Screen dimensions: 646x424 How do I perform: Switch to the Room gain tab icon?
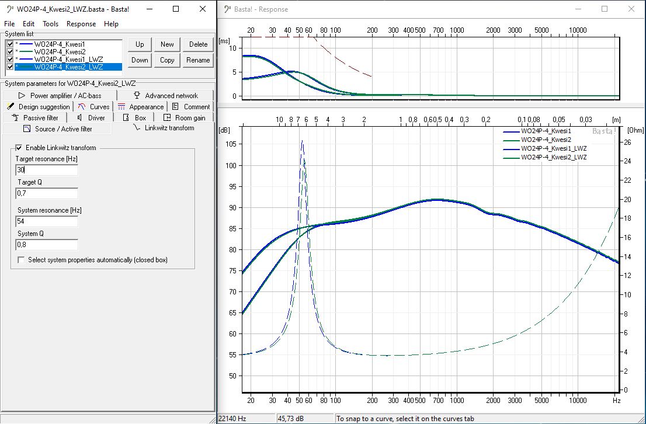click(166, 118)
